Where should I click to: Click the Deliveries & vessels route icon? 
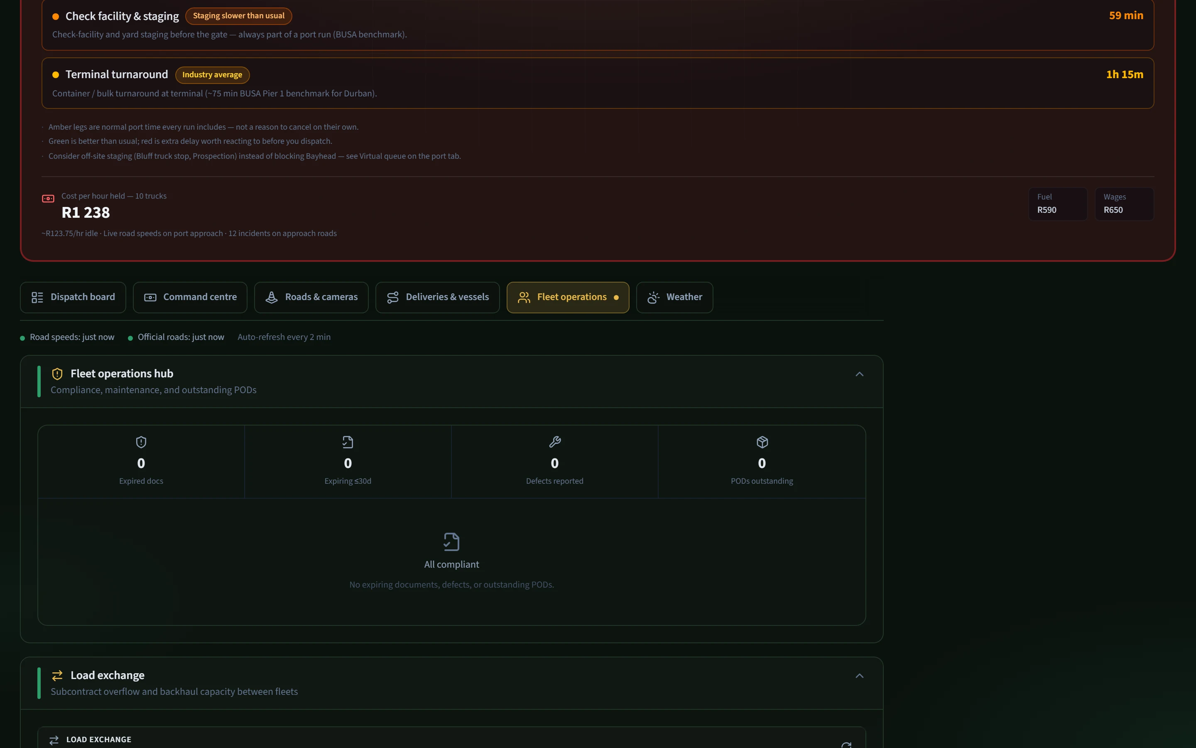click(x=392, y=297)
